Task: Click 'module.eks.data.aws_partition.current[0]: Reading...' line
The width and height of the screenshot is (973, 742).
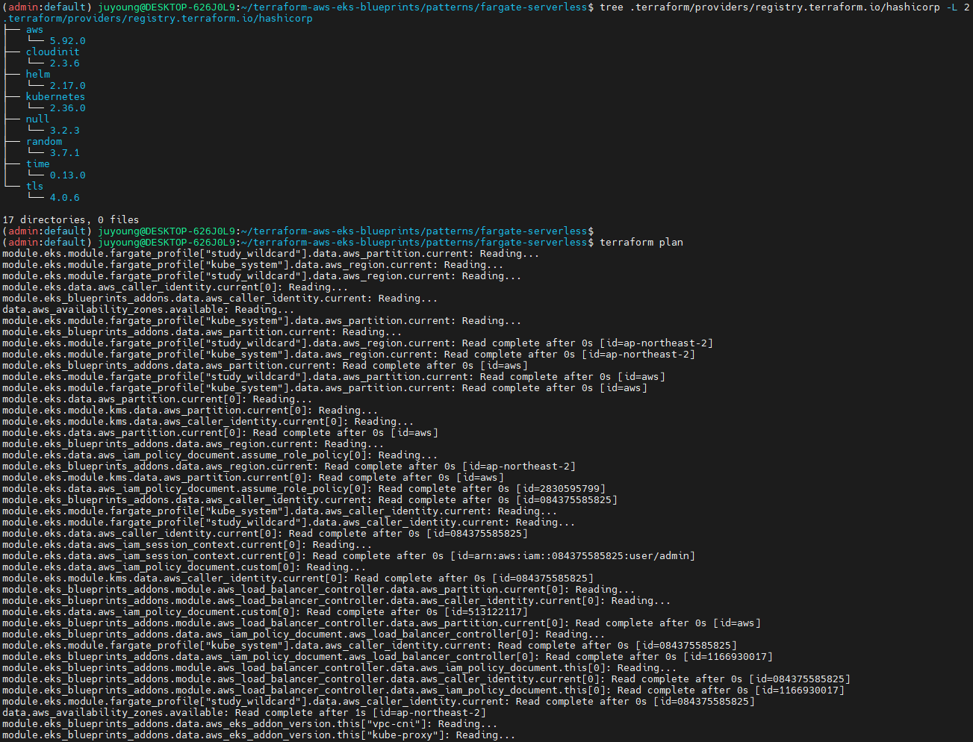Action: [x=158, y=399]
